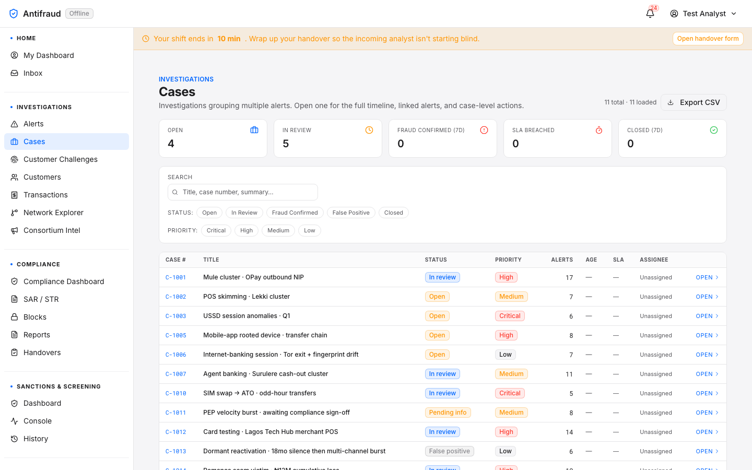The width and height of the screenshot is (752, 470).
Task: Click the ALERTS column header
Action: (562, 260)
